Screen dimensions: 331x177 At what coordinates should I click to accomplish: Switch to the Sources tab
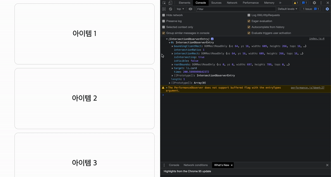(x=216, y=3)
